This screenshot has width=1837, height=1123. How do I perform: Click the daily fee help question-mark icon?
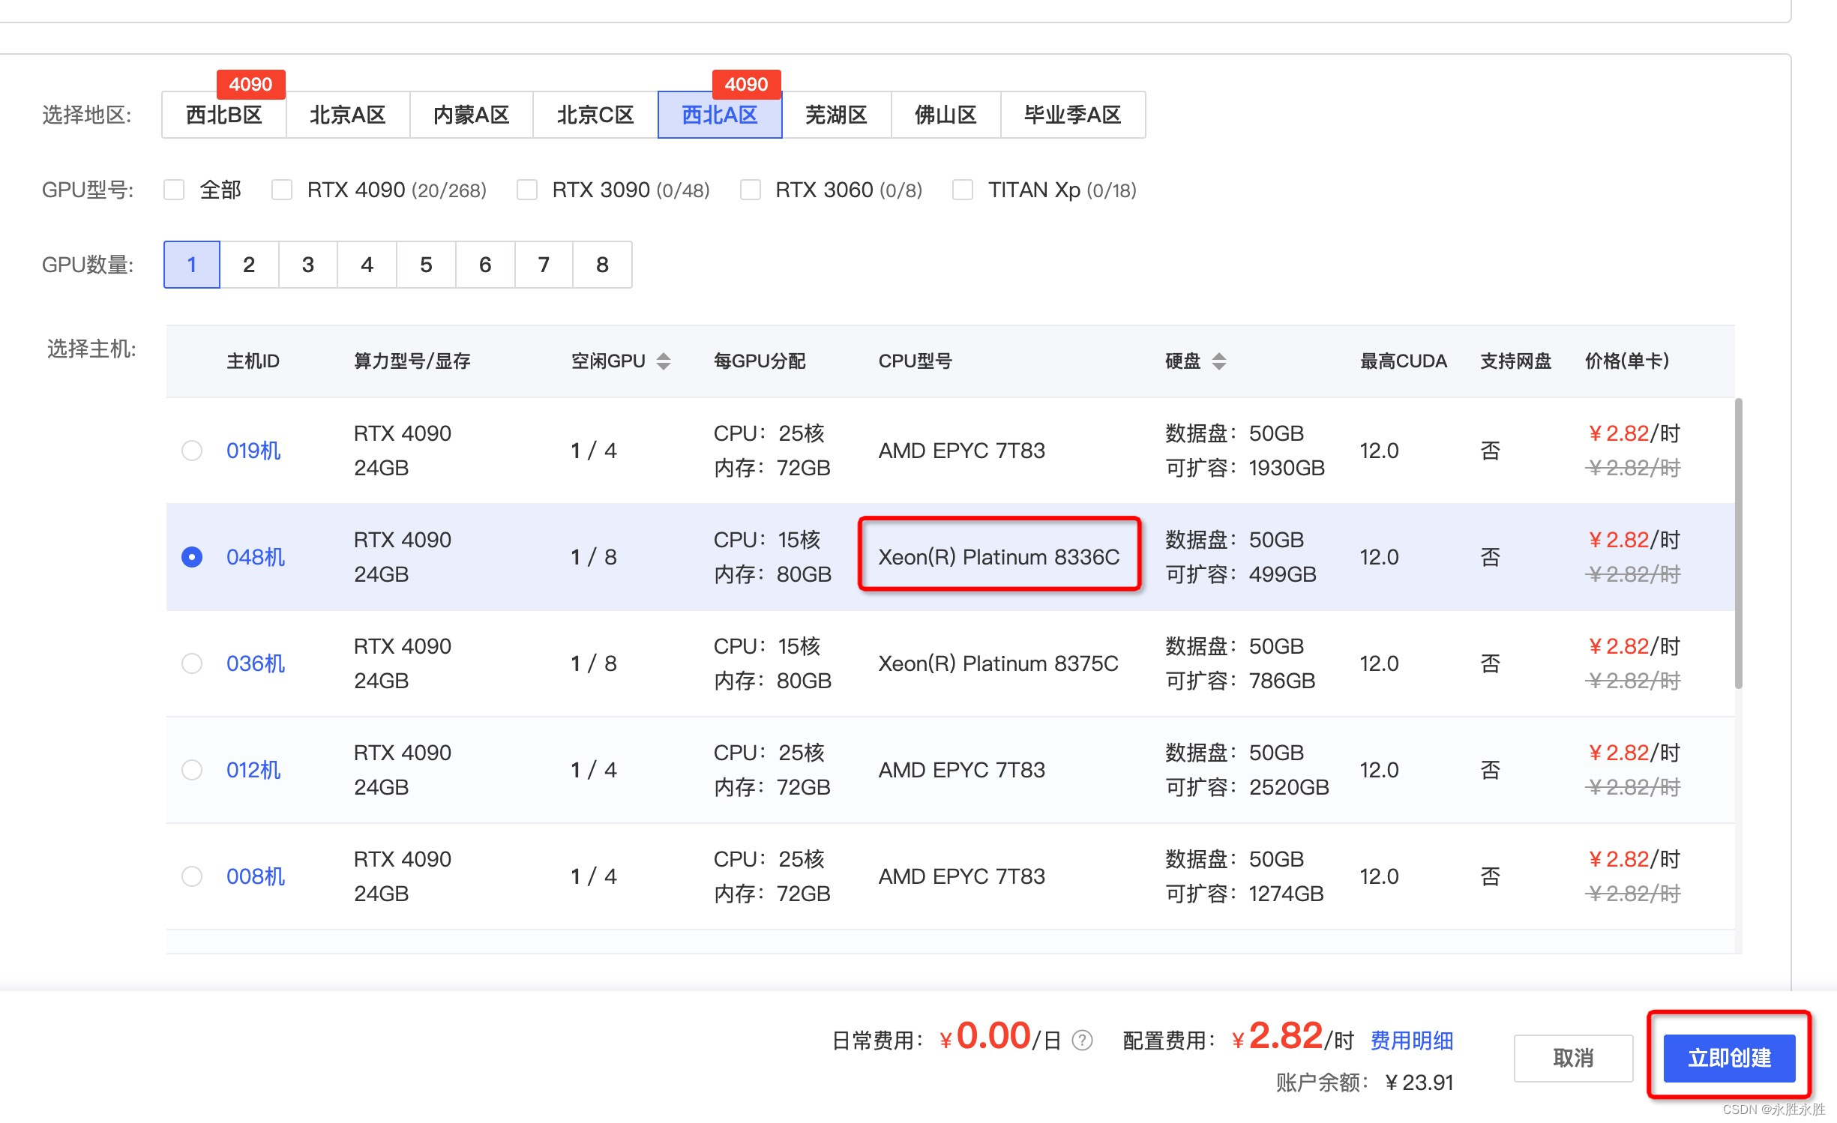pos(1082,1040)
